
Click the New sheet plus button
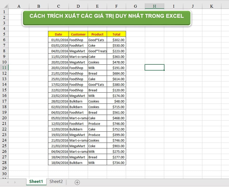tap(77, 182)
